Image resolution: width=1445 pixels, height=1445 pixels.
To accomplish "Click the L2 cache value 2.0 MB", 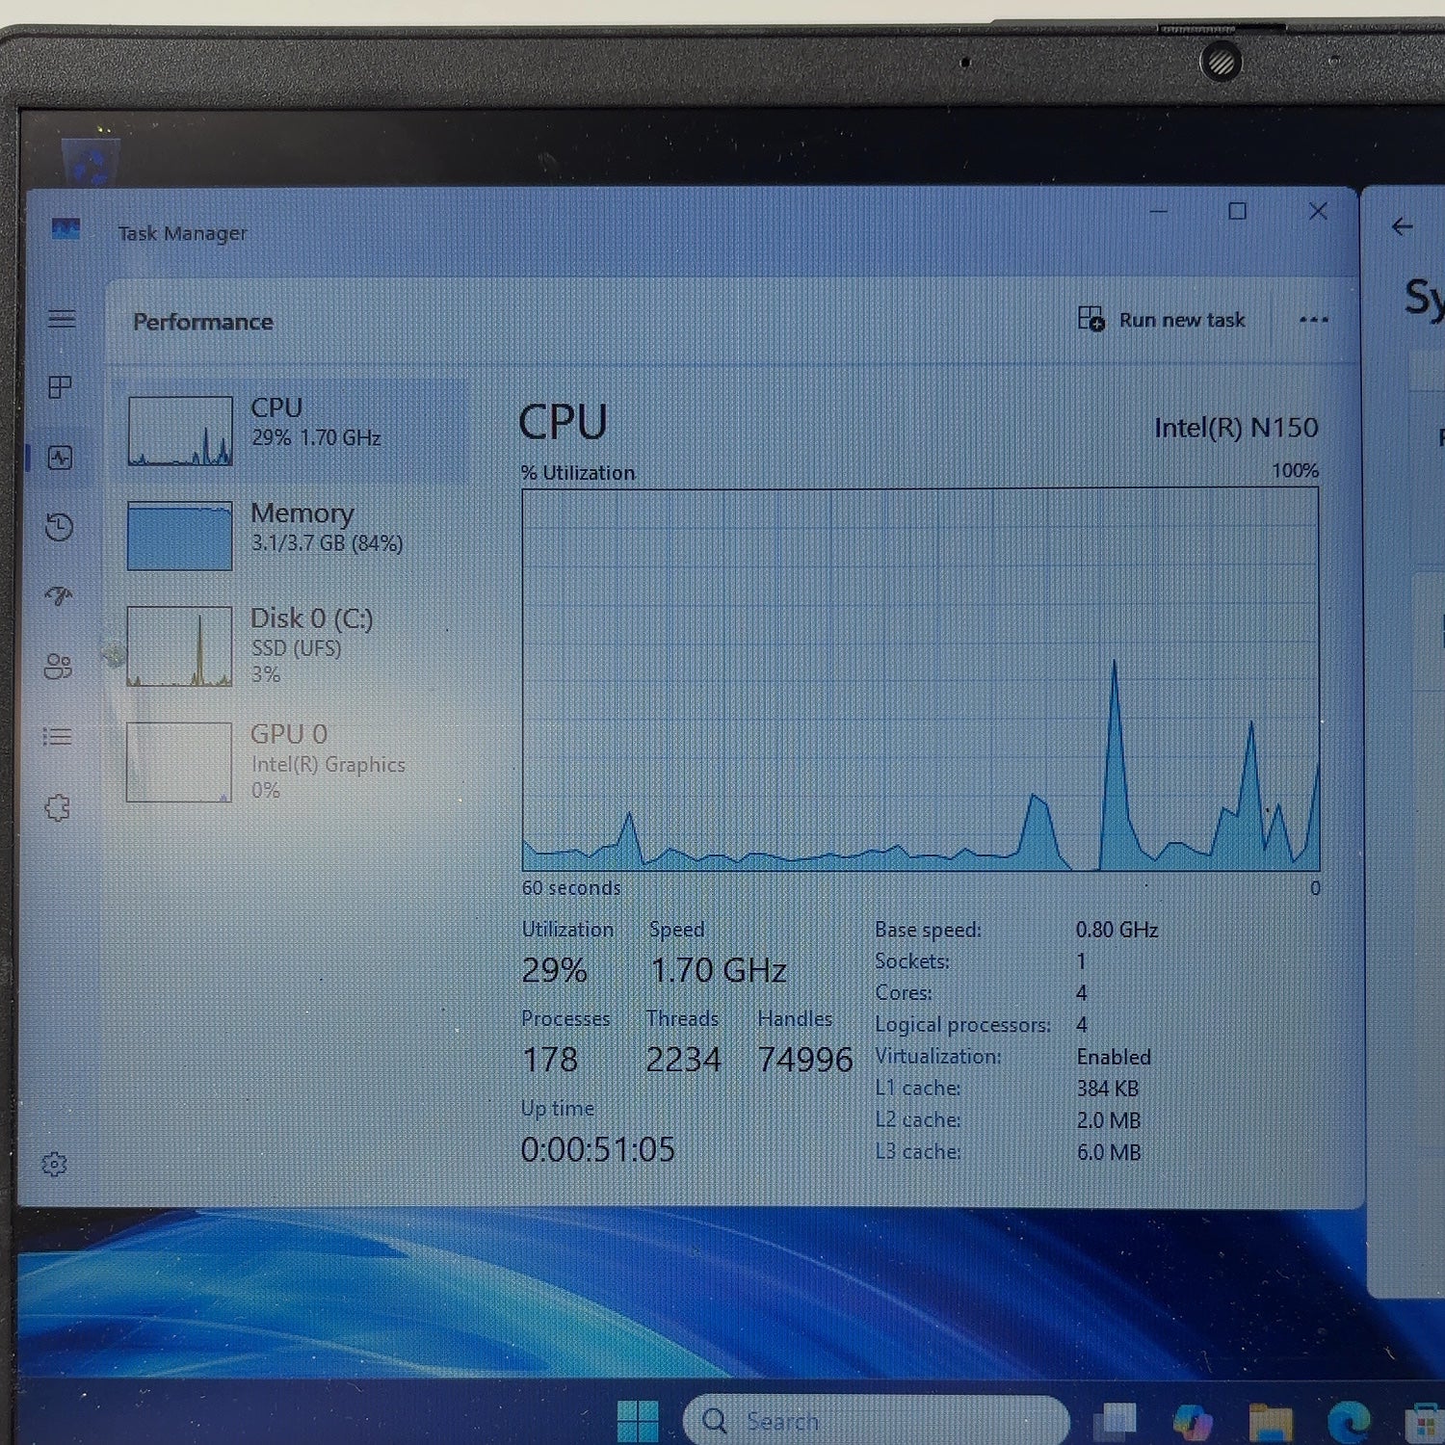I will (x=1109, y=1120).
